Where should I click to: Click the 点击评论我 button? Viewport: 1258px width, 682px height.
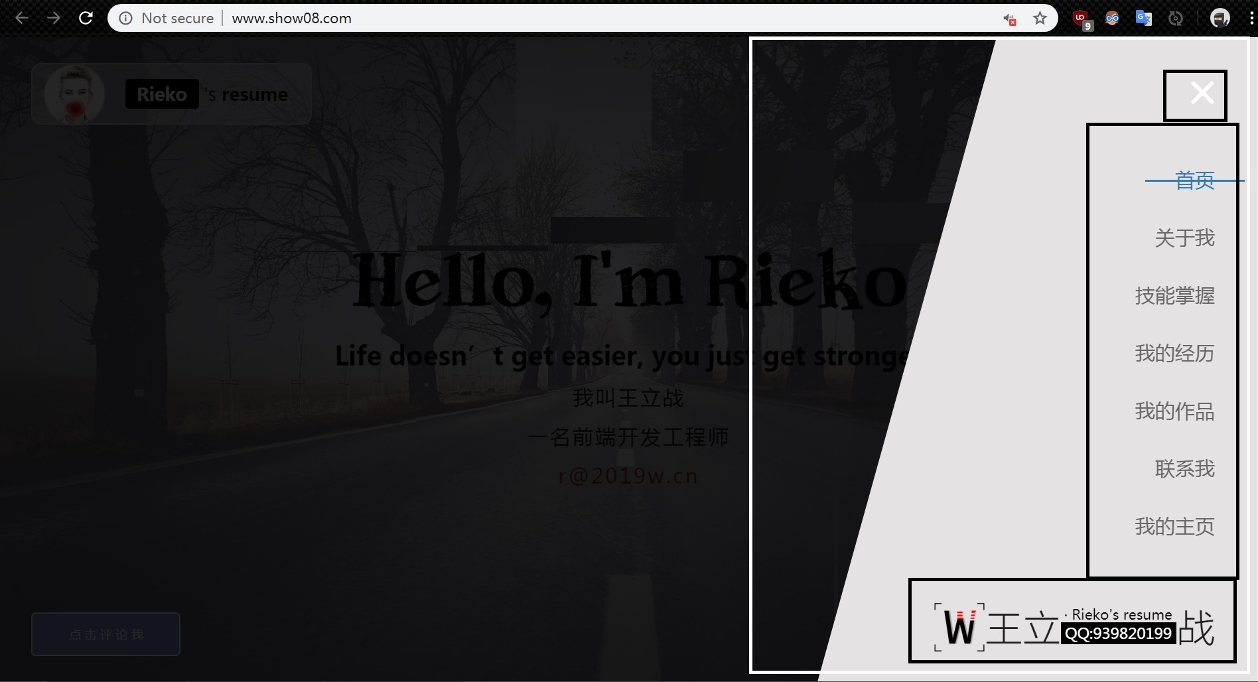[x=105, y=634]
